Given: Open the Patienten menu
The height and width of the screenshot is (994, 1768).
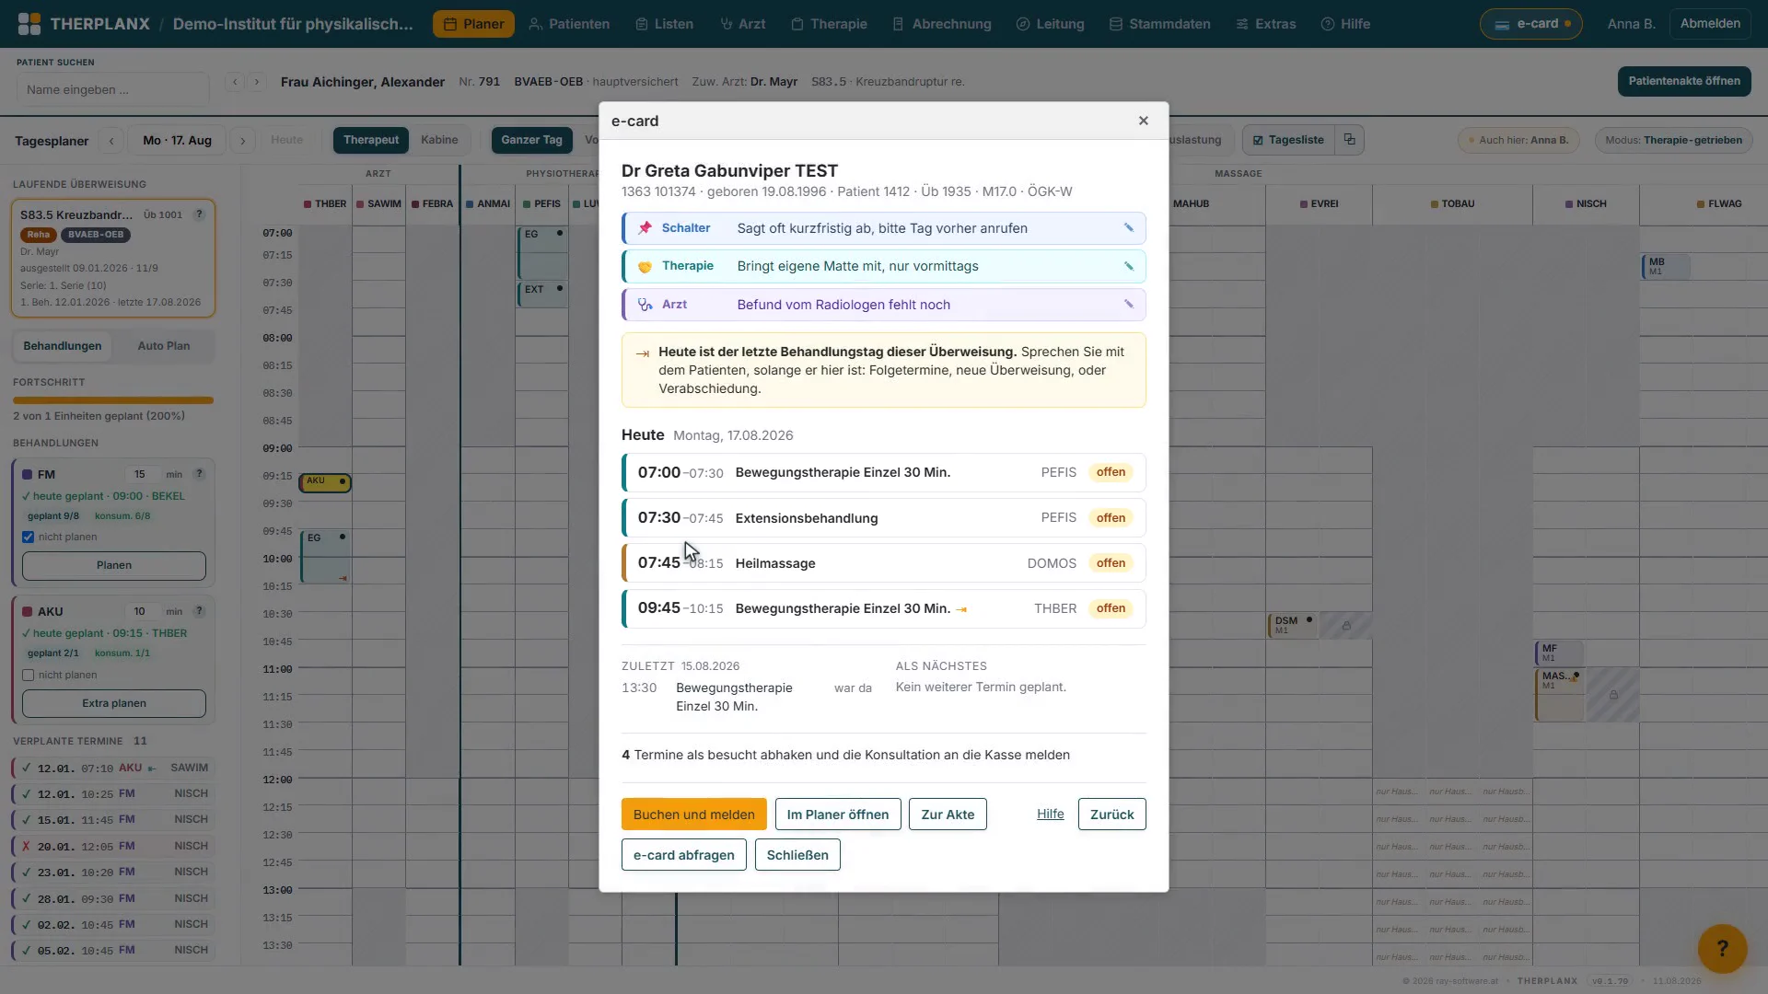Looking at the screenshot, I should [569, 24].
